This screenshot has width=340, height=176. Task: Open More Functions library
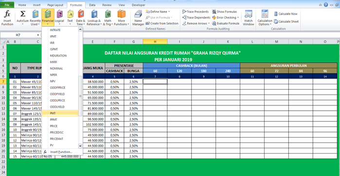click(122, 18)
